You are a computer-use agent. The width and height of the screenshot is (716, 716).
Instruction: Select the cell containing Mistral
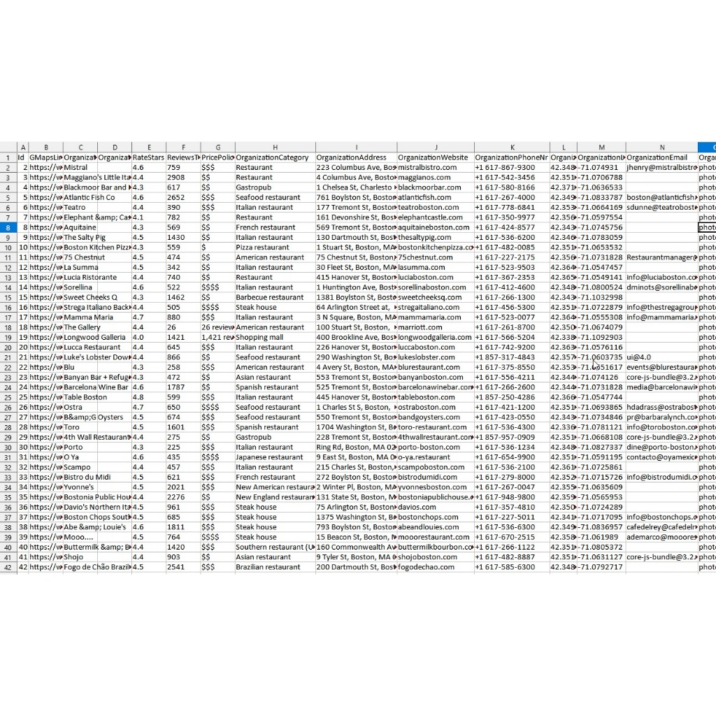(80, 168)
